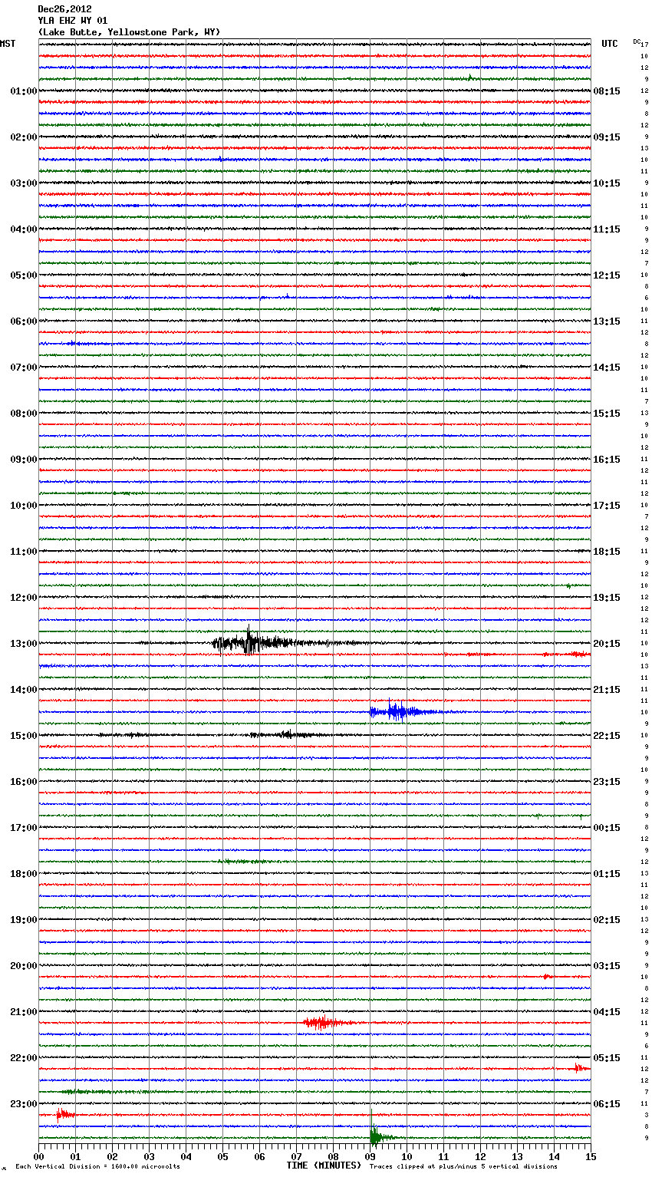Select the 12:00 MST time label

point(23,598)
